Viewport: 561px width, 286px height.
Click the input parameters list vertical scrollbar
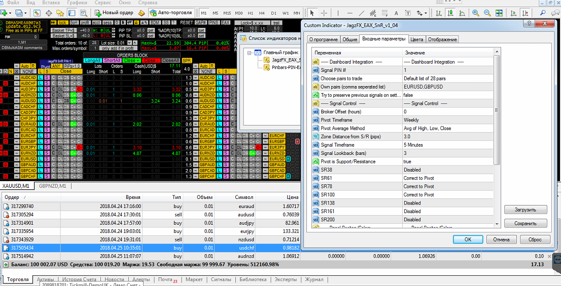click(497, 138)
